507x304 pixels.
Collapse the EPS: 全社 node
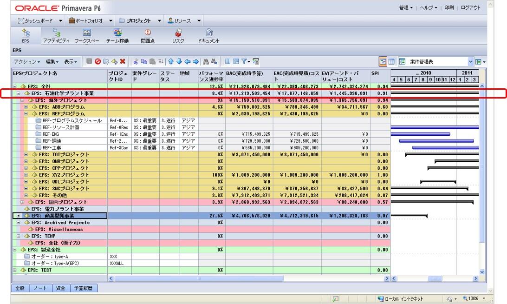tap(15, 86)
